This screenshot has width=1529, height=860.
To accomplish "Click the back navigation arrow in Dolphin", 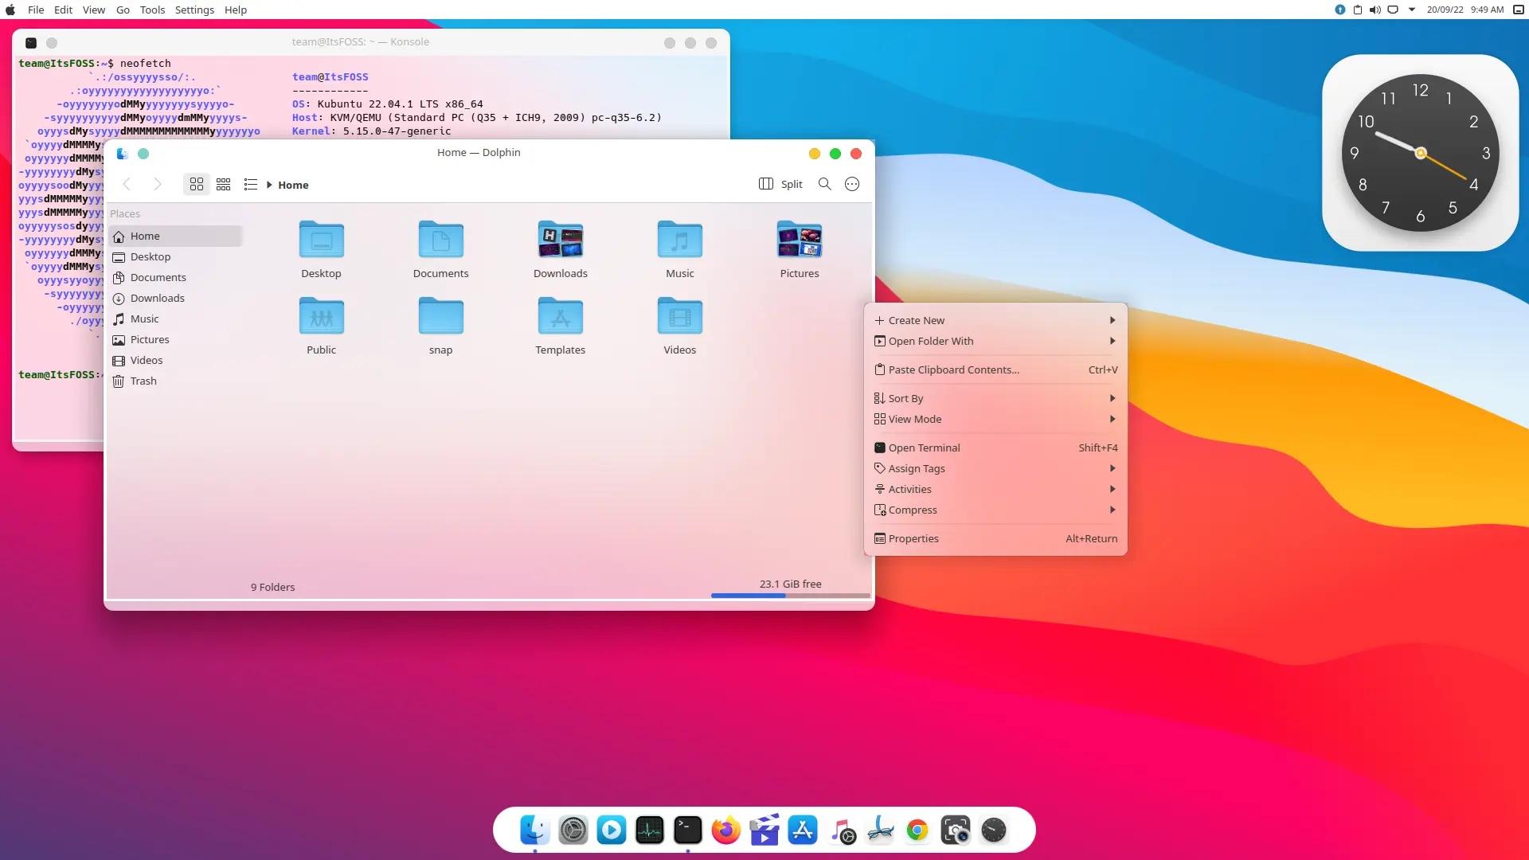I will (x=127, y=184).
